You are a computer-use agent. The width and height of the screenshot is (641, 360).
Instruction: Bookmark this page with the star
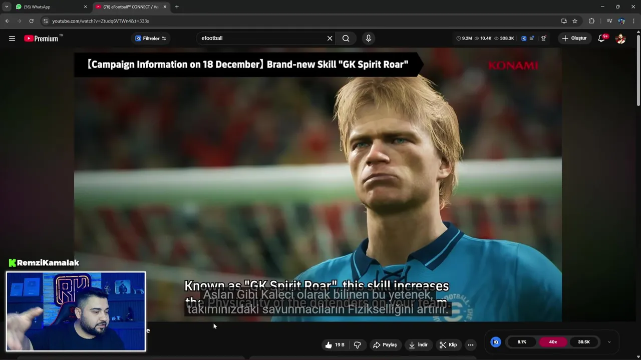click(575, 21)
